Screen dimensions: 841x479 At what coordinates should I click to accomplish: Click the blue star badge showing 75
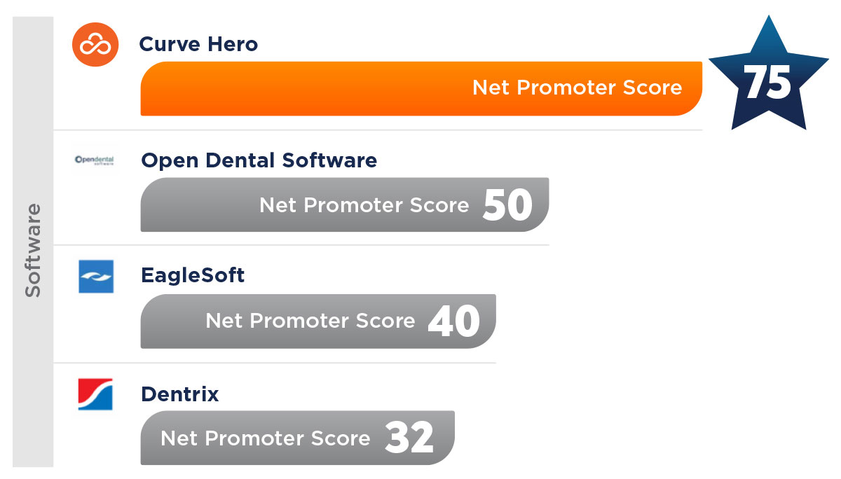768,78
